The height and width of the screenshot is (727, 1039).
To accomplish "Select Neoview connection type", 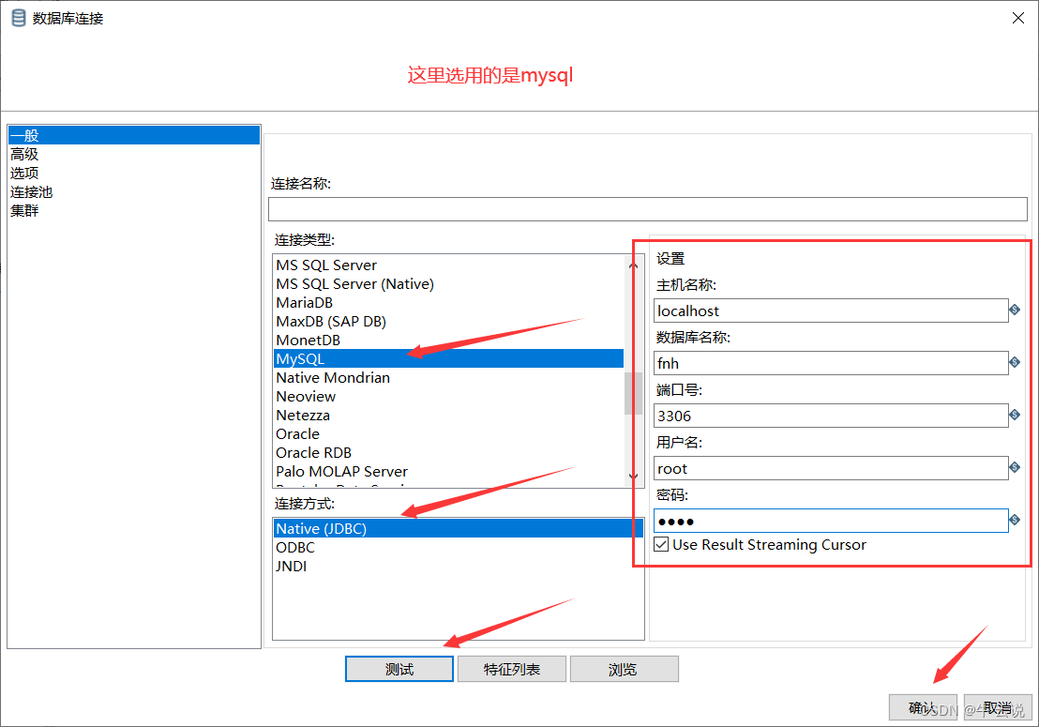I will point(448,396).
